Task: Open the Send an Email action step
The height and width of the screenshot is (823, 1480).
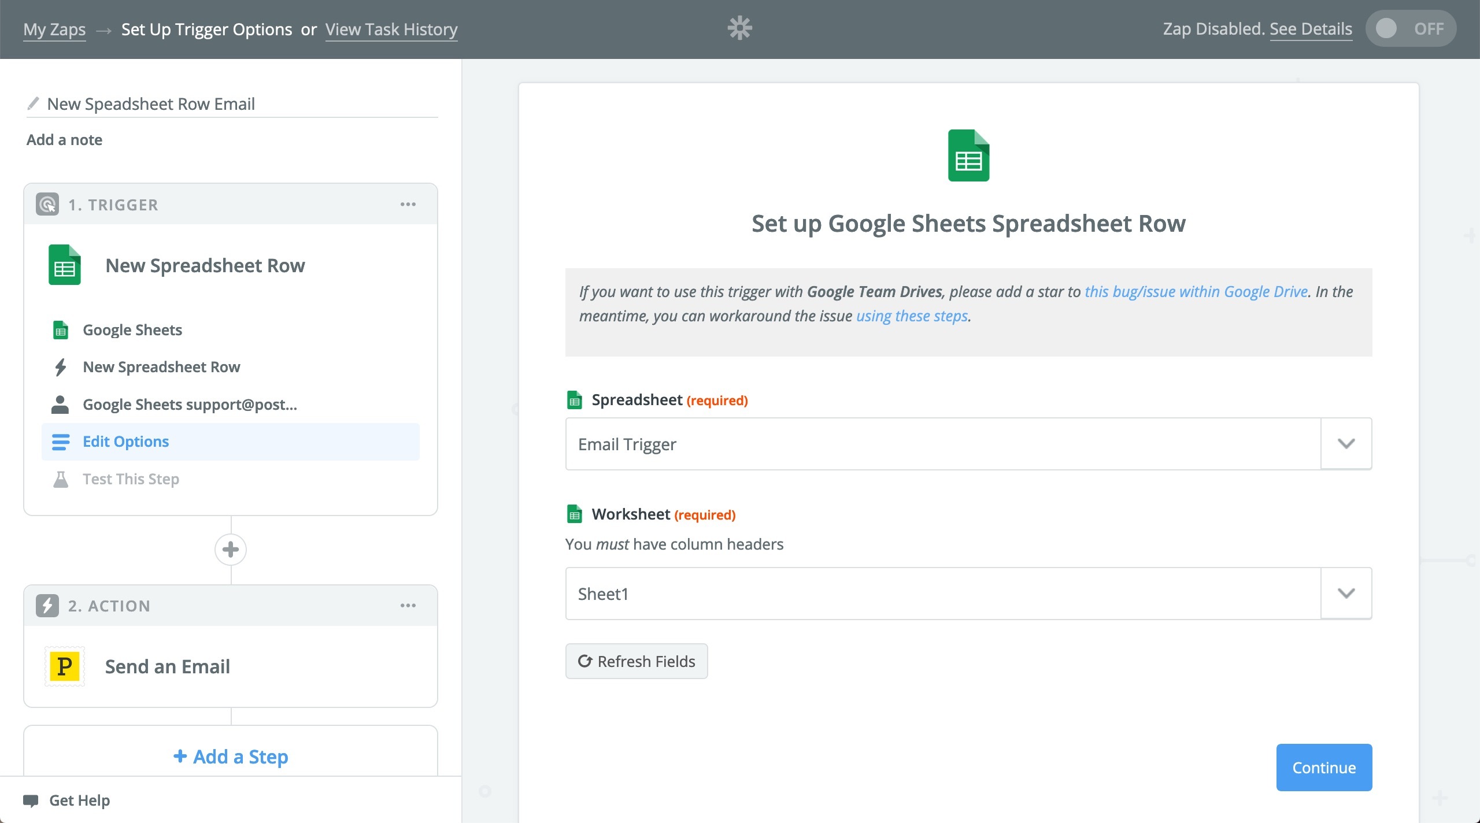Action: 231,666
